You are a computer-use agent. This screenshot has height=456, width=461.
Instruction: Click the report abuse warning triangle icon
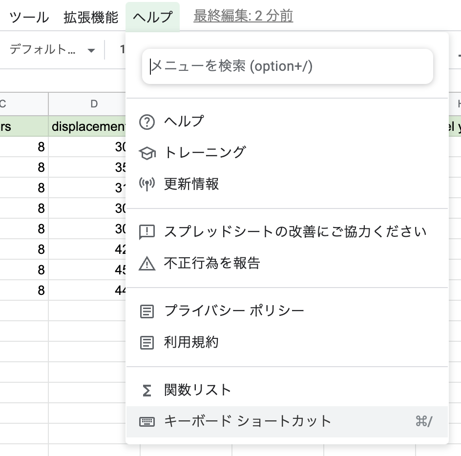click(147, 264)
